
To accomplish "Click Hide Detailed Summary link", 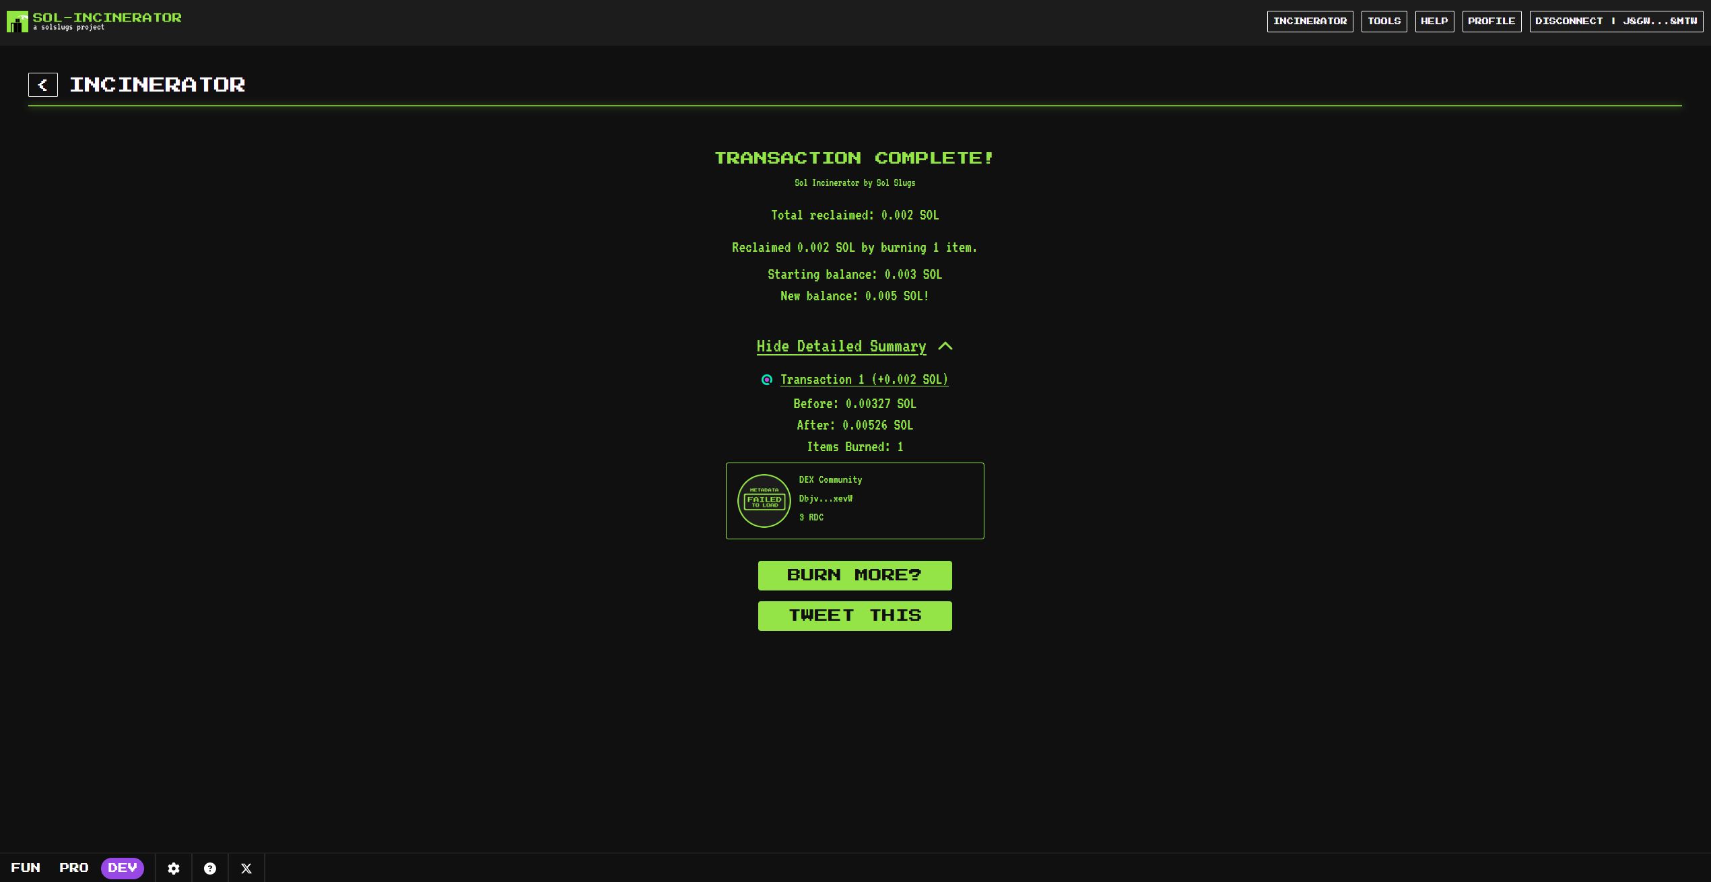I will point(841,346).
